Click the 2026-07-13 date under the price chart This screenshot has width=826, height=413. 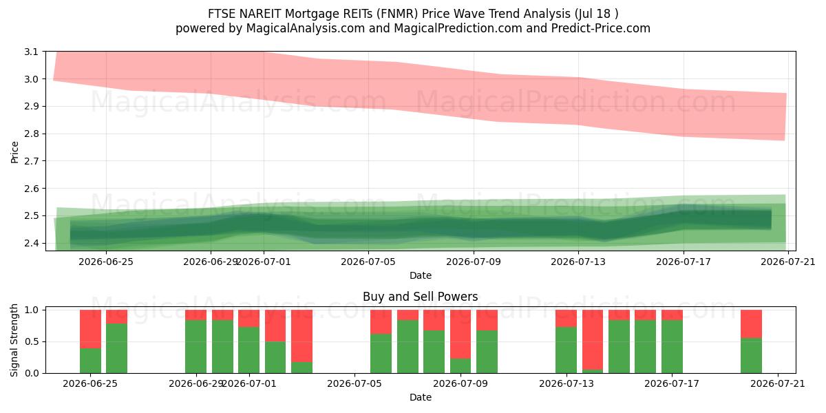pos(579,262)
